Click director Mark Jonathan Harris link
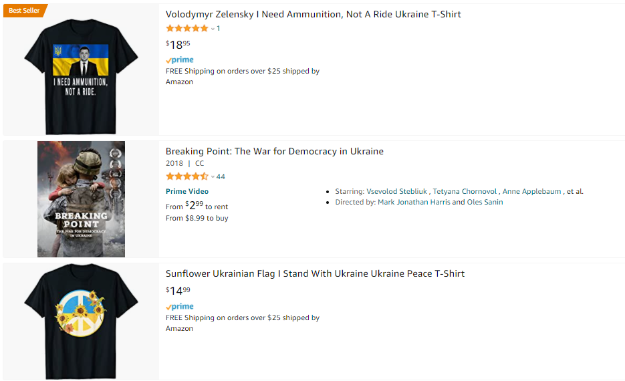The width and height of the screenshot is (625, 381). click(414, 202)
